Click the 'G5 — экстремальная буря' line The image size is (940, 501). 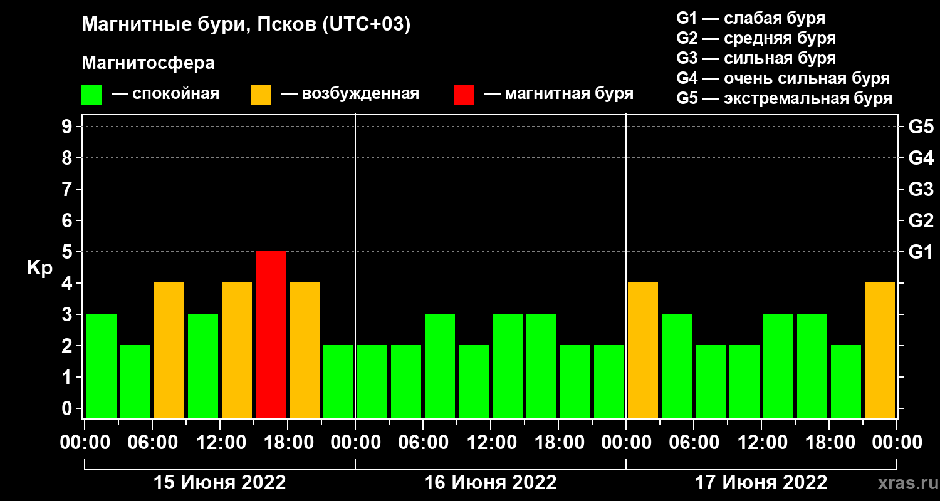[785, 98]
